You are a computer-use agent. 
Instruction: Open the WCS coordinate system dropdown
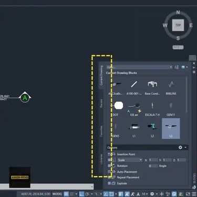(178, 47)
